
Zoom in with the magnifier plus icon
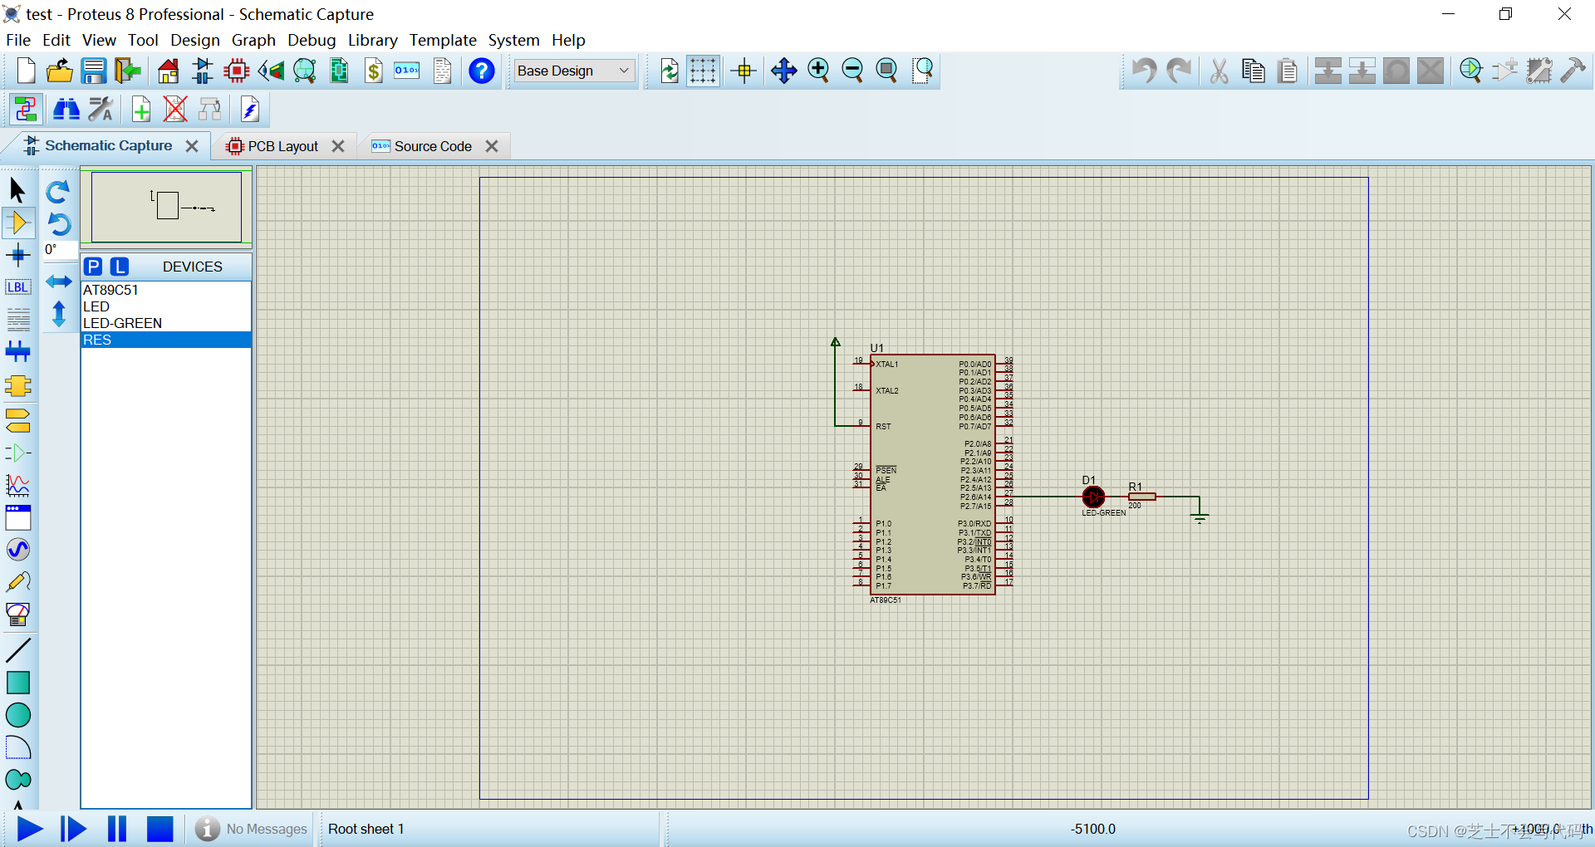818,71
